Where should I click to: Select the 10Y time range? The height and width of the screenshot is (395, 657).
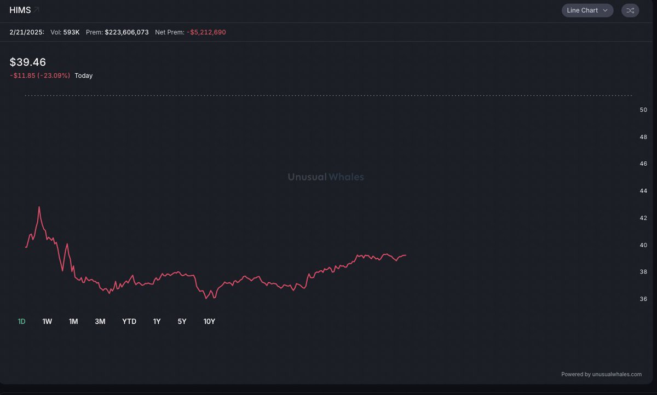(209, 322)
